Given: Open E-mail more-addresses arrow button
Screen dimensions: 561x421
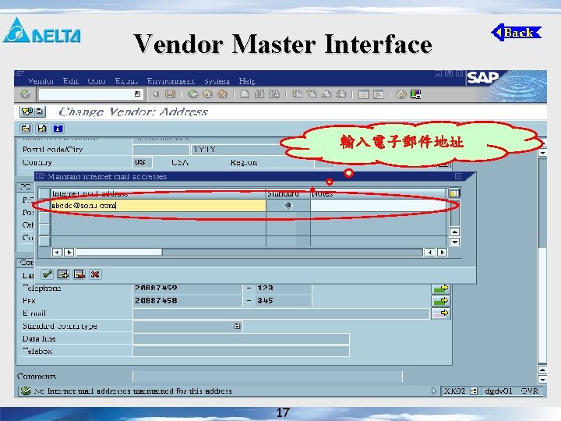Looking at the screenshot, I should [441, 313].
